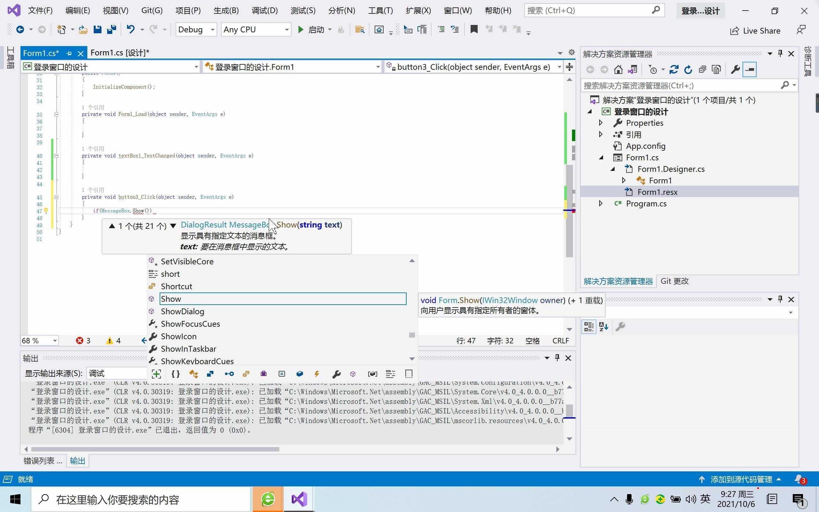819x512 pixels.
Task: Click Sync with Active Document icon
Action: coord(674,70)
